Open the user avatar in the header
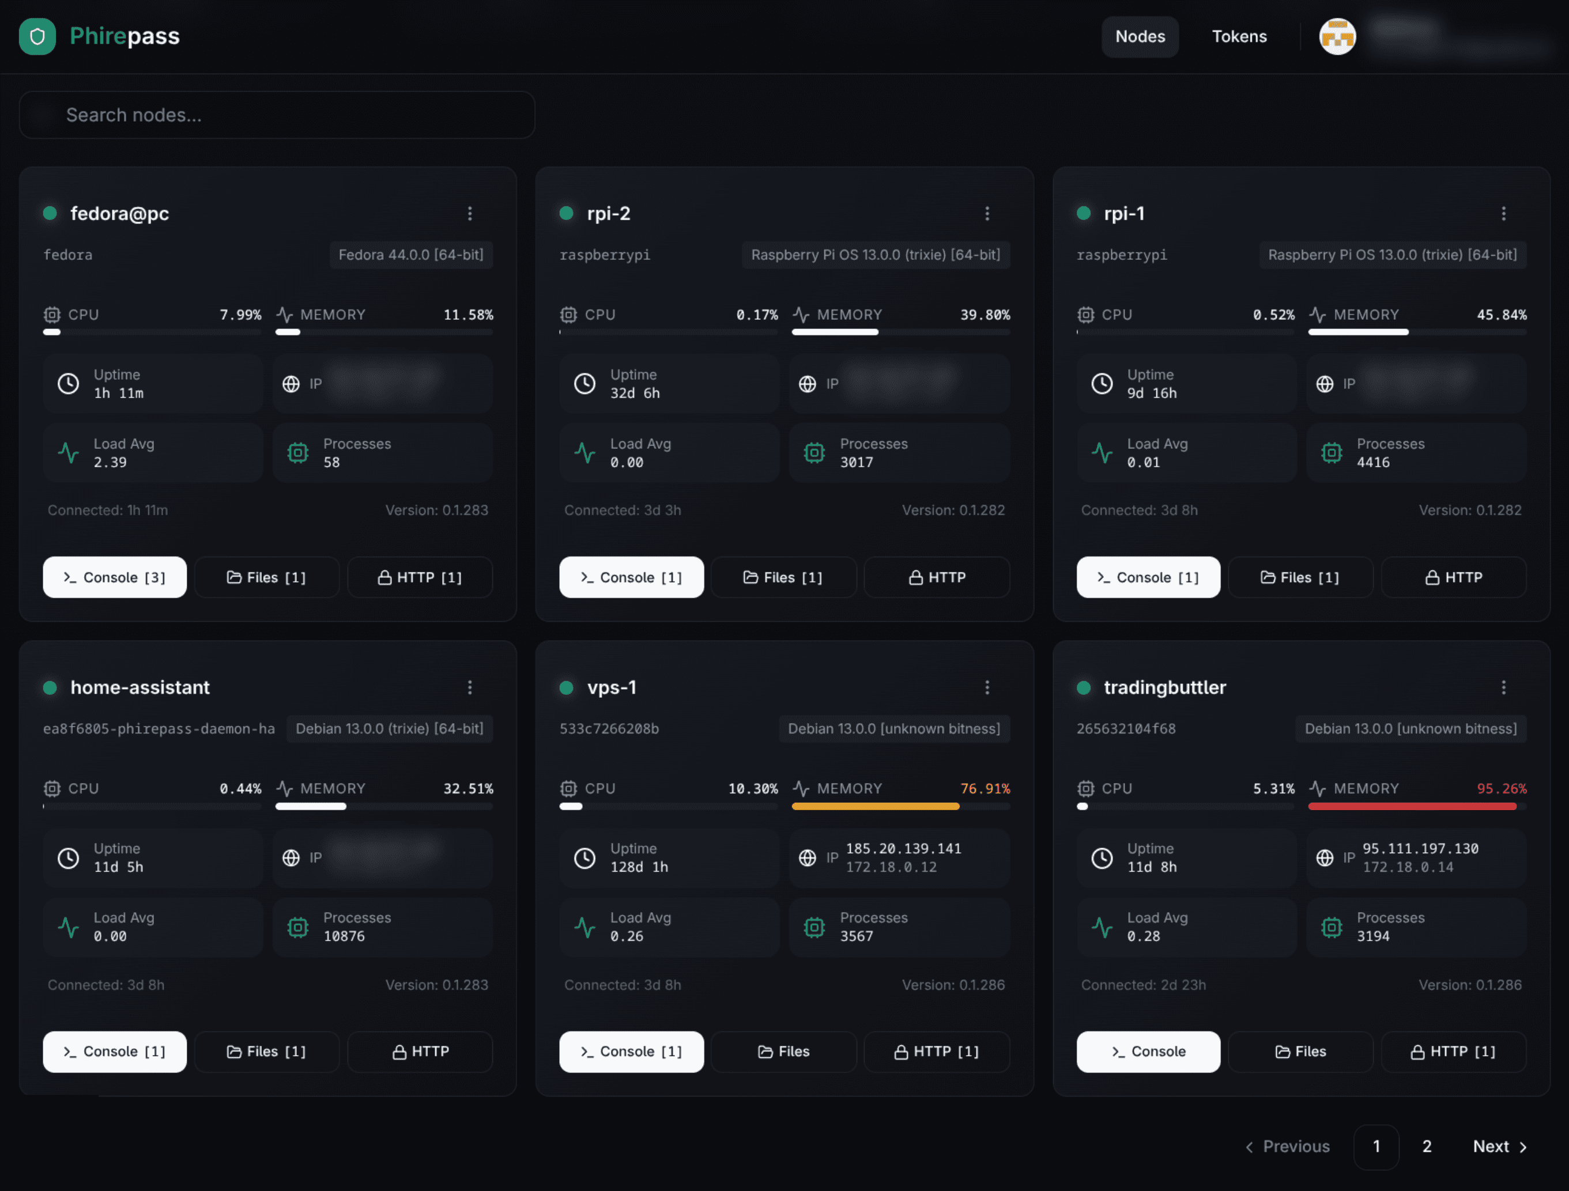The width and height of the screenshot is (1569, 1191). coord(1337,36)
